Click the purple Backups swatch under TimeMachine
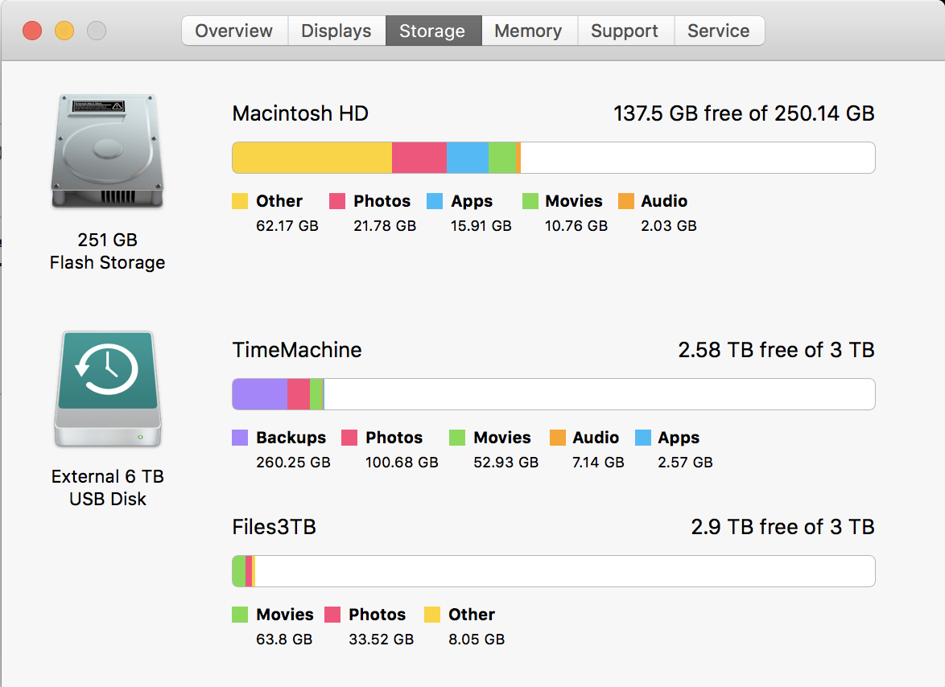Viewport: 945px width, 687px height. coord(240,438)
